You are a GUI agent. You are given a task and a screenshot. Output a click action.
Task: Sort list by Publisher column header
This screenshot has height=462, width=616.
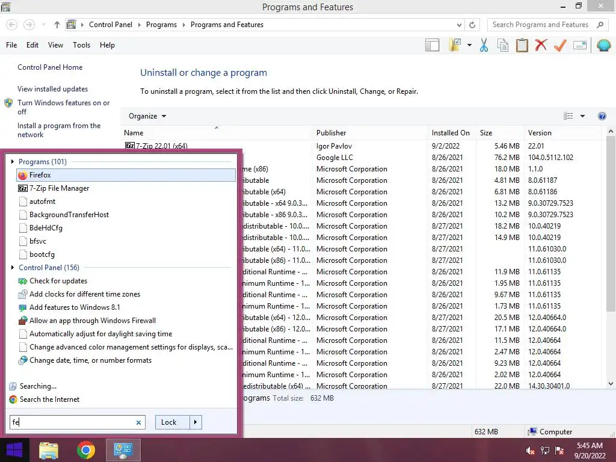(370, 133)
